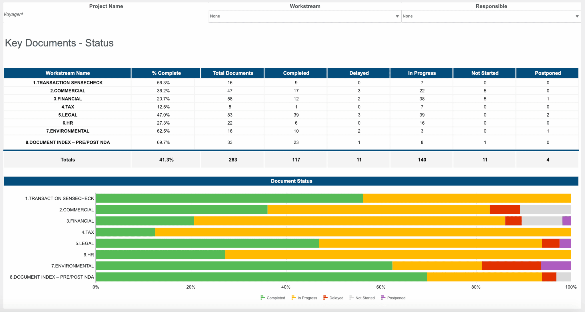
Task: Click the Not Started column header
Action: 485,73
